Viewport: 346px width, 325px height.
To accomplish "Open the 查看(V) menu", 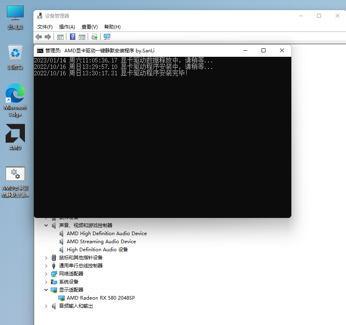I will [89, 27].
